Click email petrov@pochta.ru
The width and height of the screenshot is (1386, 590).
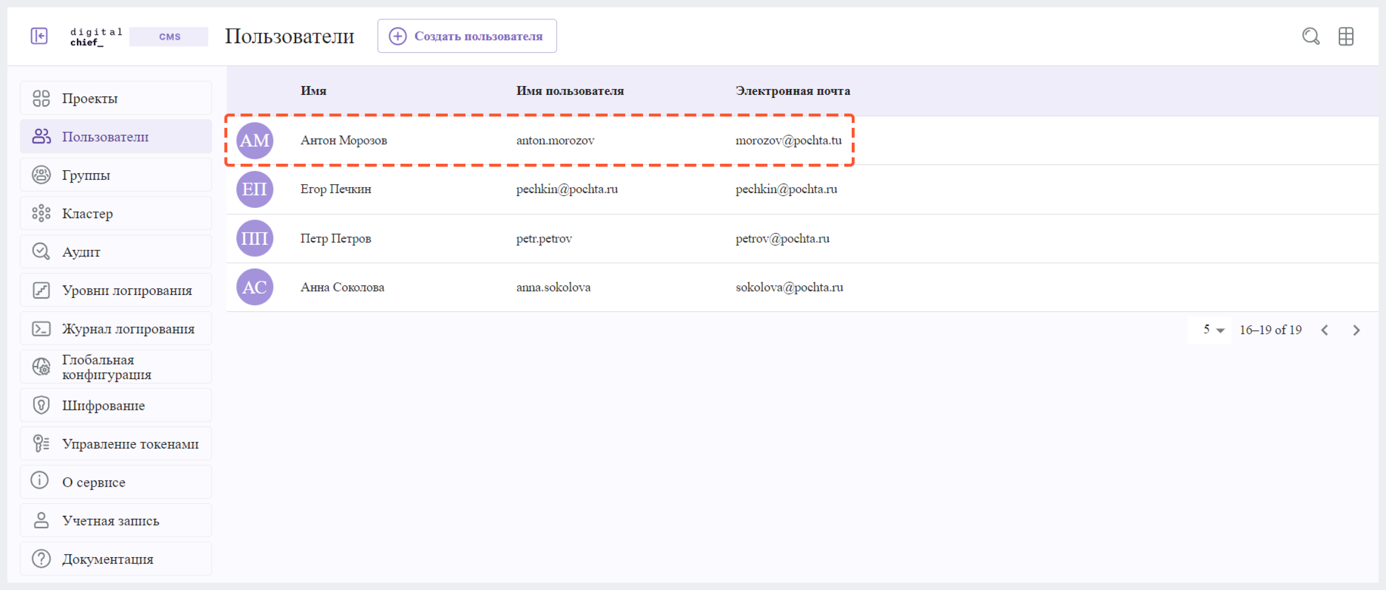click(x=782, y=238)
